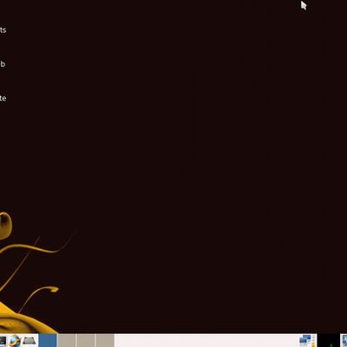This screenshot has height=347, width=347.
Task: Select desktop icon with label ending in "te"
Action: click(3, 98)
